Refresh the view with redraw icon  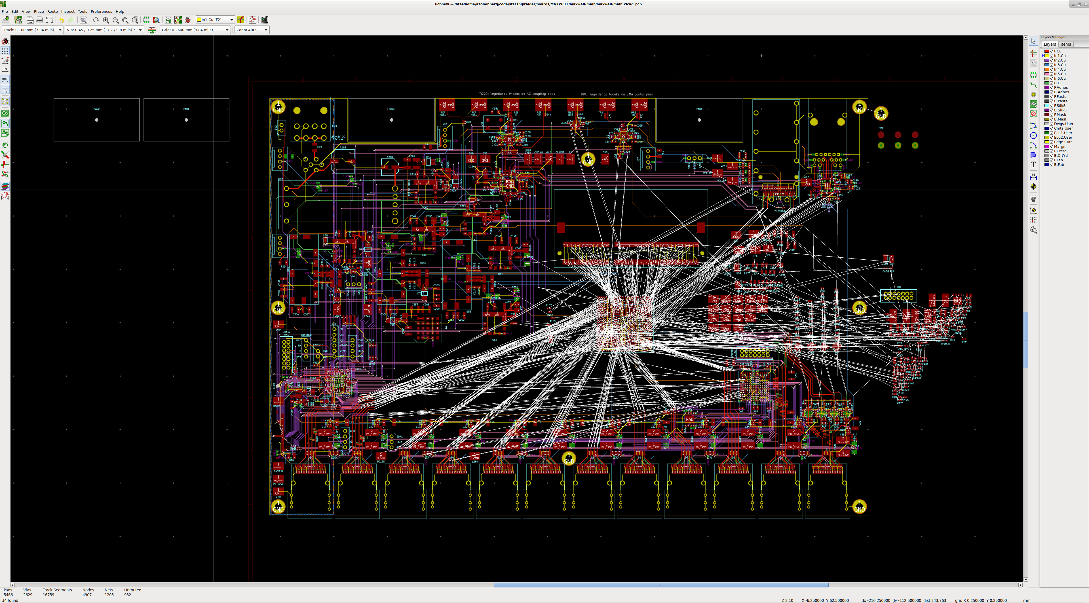[96, 20]
